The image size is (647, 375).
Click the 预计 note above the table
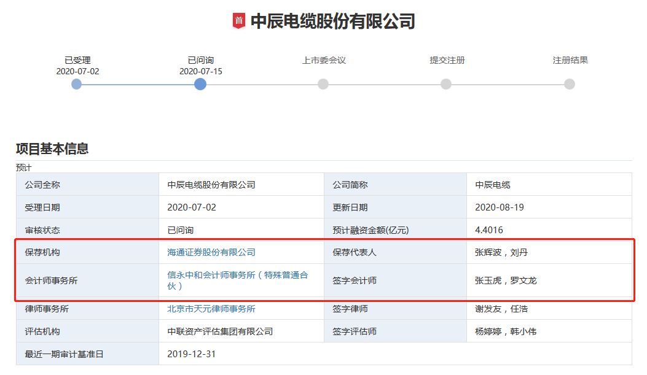23,168
